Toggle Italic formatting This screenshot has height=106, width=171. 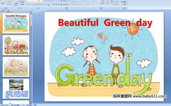pyautogui.click(x=31, y=5)
